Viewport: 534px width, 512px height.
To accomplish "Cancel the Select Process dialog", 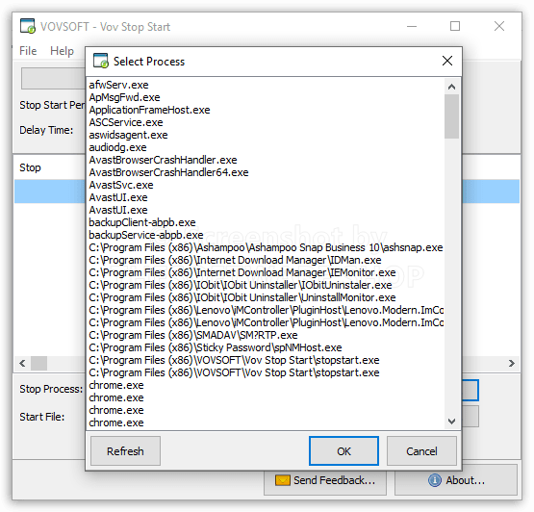I will pos(421,451).
